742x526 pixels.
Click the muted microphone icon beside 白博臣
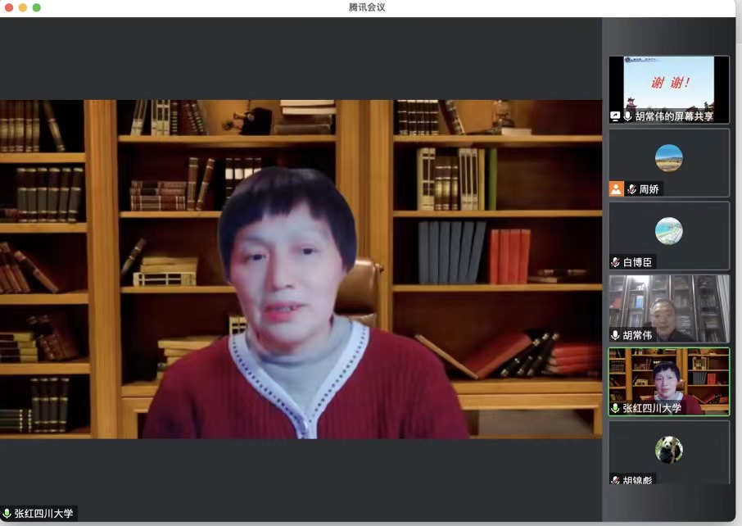click(615, 262)
